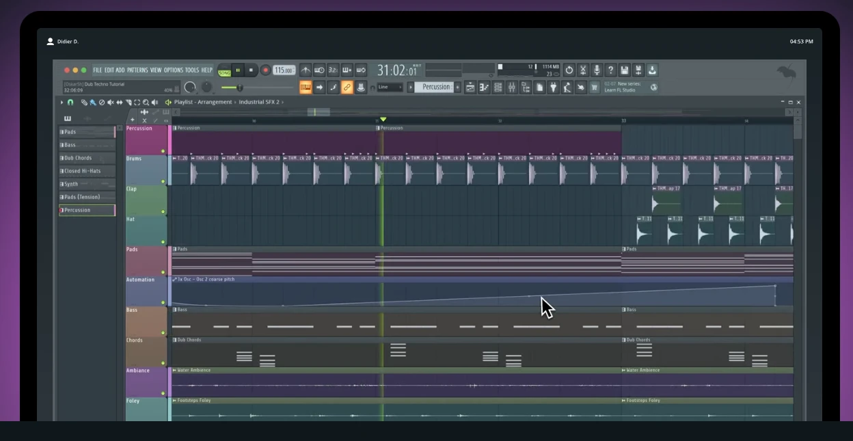Screen dimensions: 853x441
Task: Open the Percussion pattern selector
Action: point(435,87)
